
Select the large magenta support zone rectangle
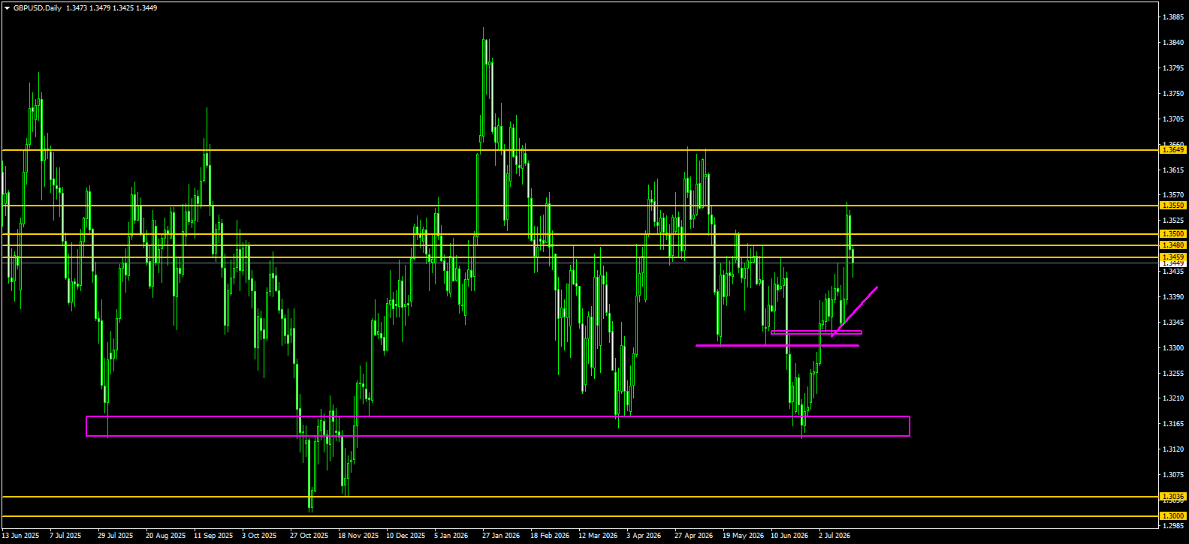click(x=498, y=426)
